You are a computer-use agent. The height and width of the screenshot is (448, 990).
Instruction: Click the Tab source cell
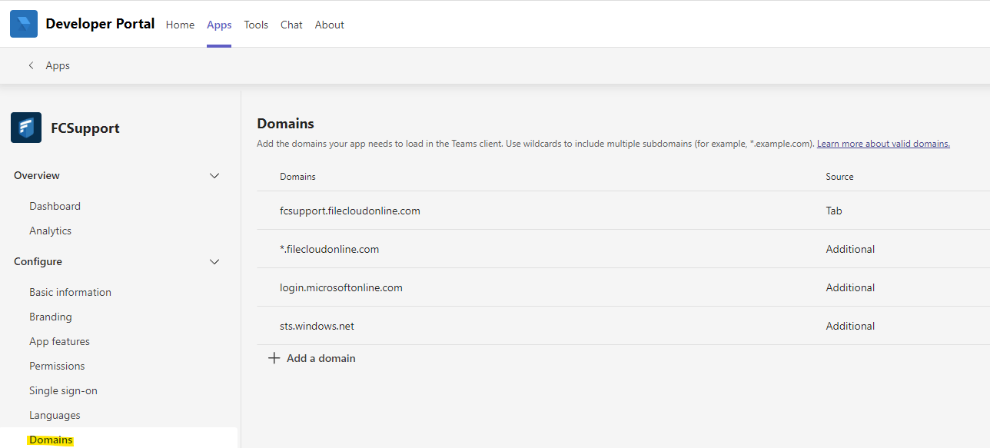click(x=834, y=211)
